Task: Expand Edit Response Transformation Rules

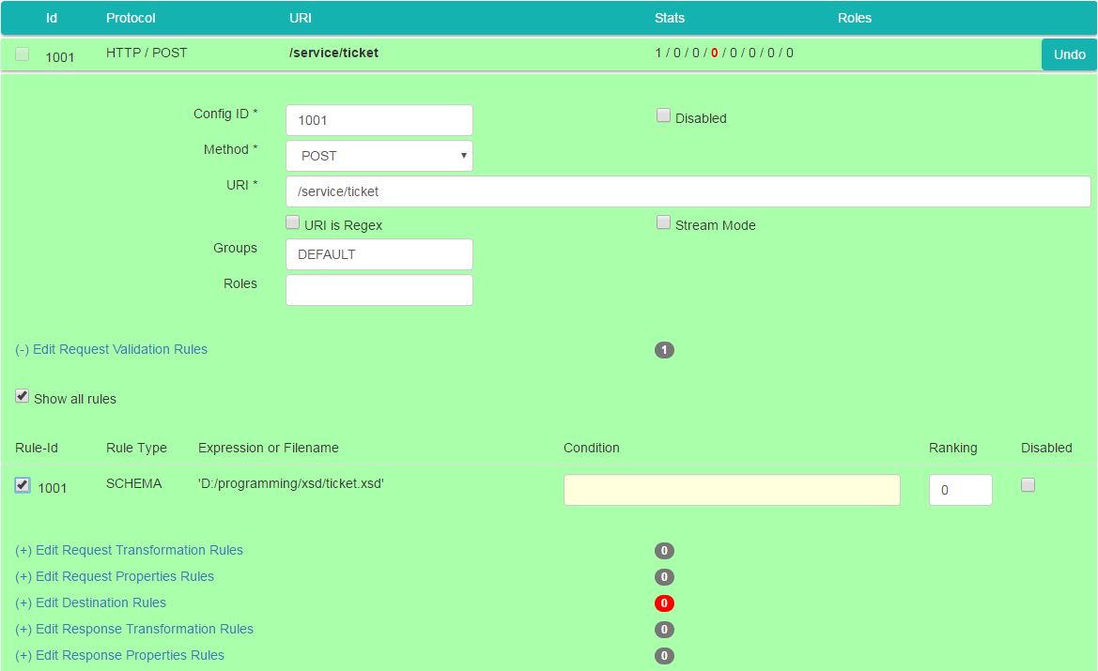Action: click(134, 630)
